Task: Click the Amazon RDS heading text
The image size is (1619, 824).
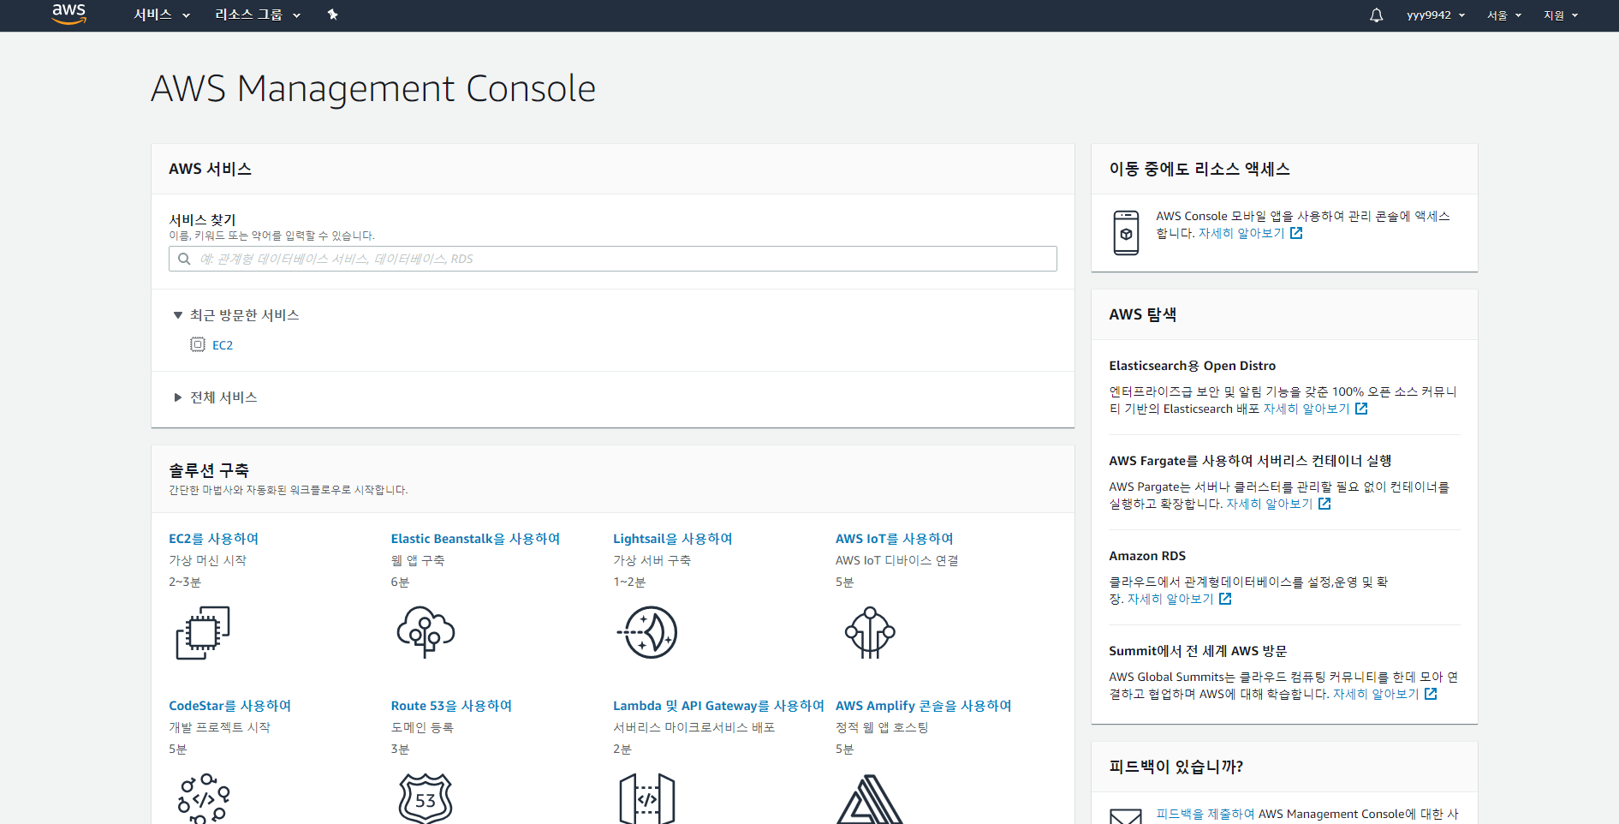Action: 1147,556
